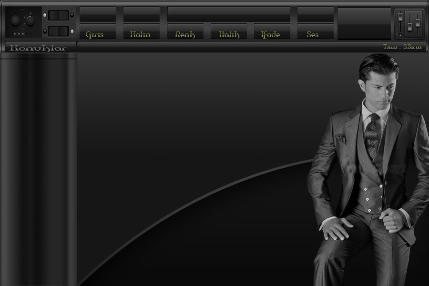
Task: Toggle the upper rocker switch
Action: 59,15
